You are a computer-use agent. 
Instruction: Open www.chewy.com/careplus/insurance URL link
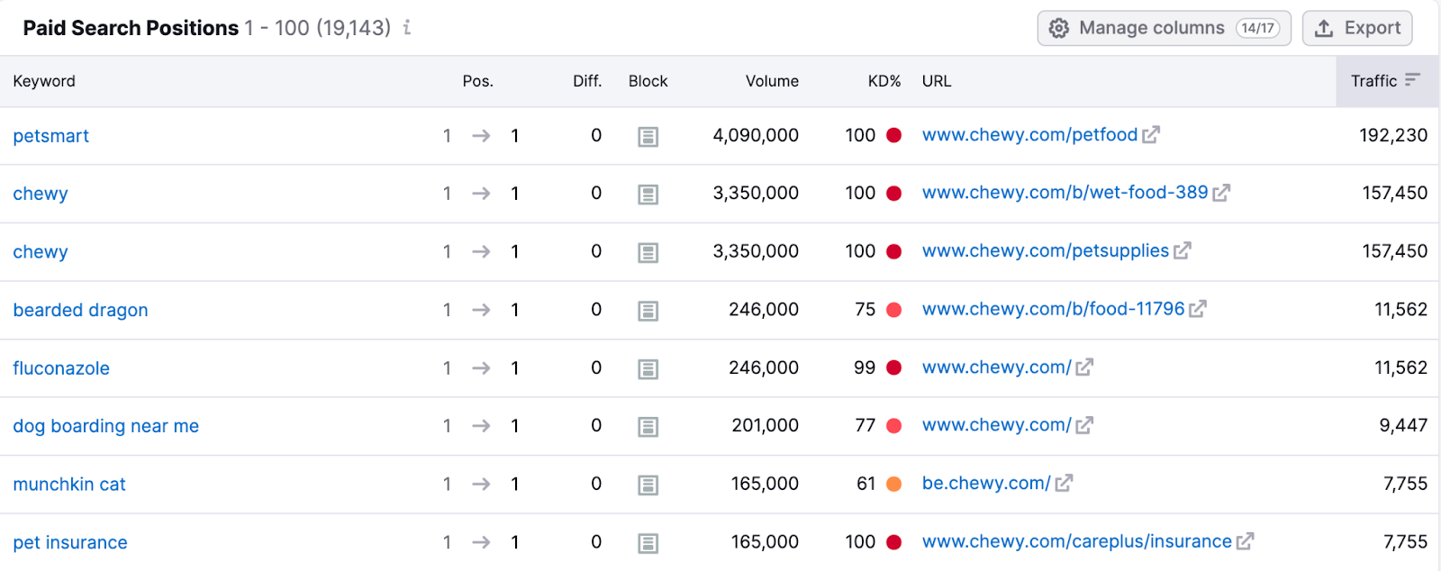1077,541
